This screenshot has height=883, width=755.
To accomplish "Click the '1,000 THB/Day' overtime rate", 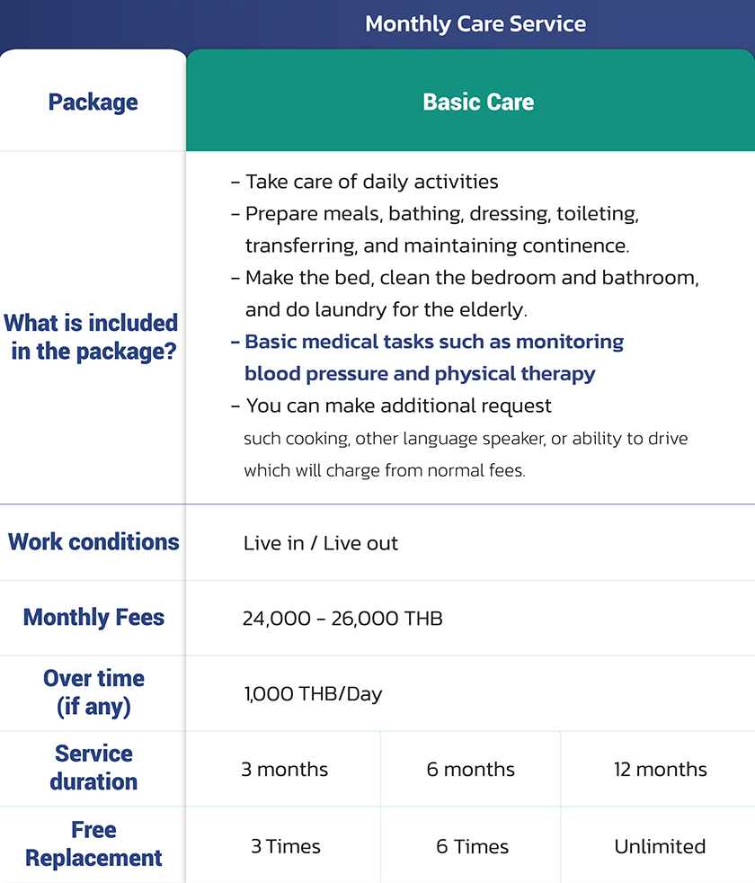I will (x=313, y=694).
